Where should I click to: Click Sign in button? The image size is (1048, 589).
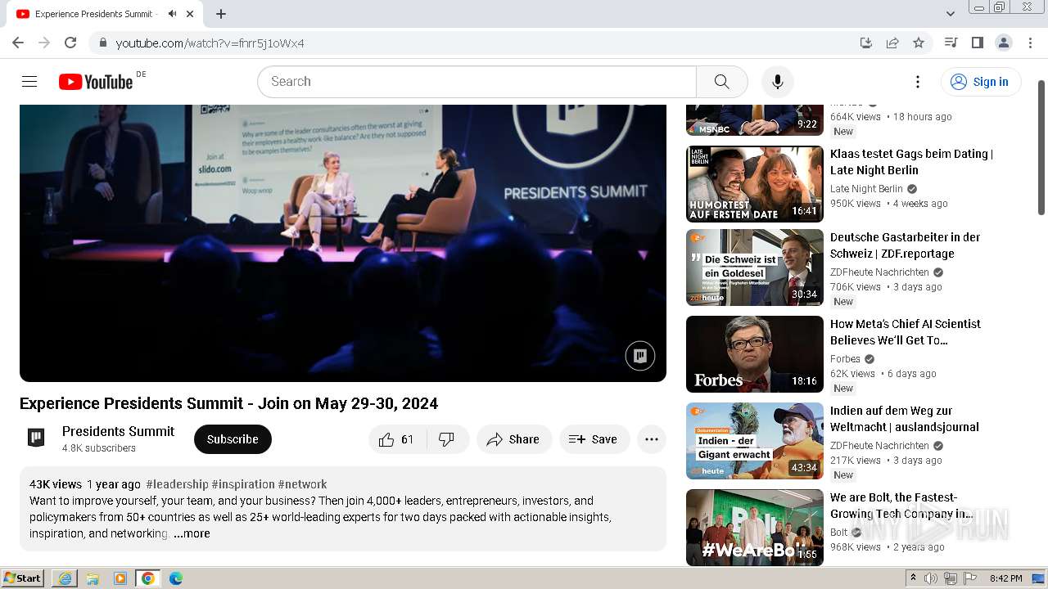pyautogui.click(x=980, y=82)
